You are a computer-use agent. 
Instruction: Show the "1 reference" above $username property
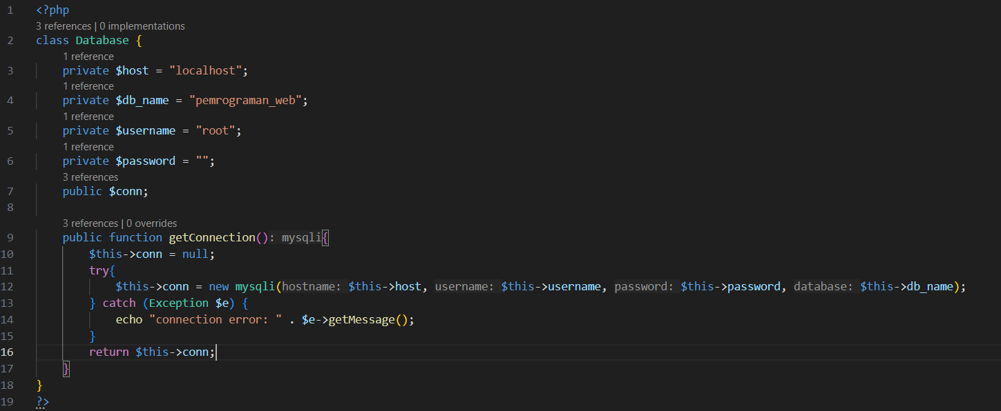click(88, 117)
